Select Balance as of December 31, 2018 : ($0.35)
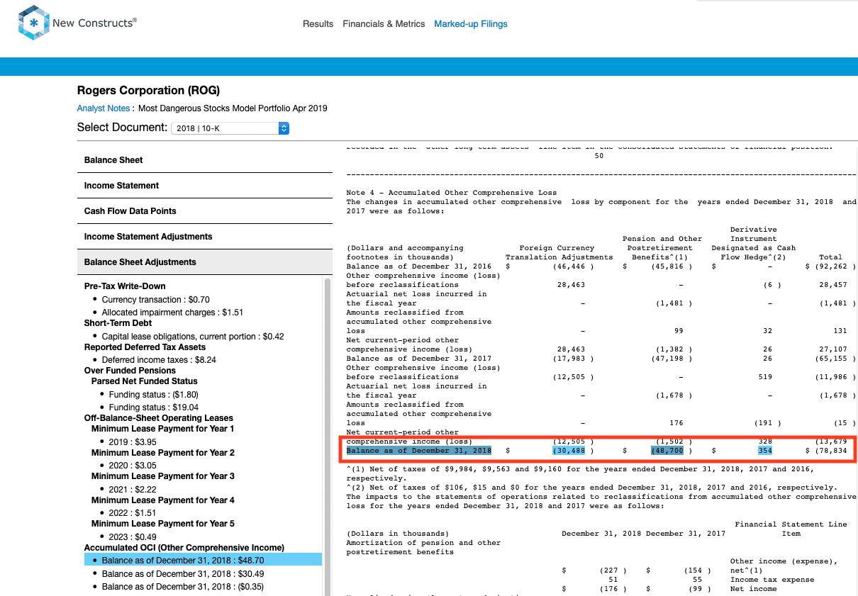Screen dimensions: 858x596 point(183,587)
